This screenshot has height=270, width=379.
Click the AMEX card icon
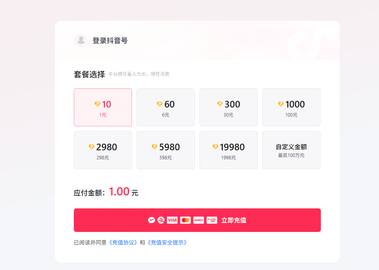click(x=198, y=220)
